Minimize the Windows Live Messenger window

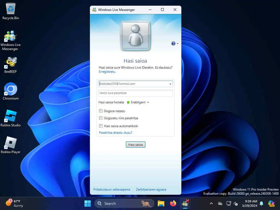(x=150, y=10)
